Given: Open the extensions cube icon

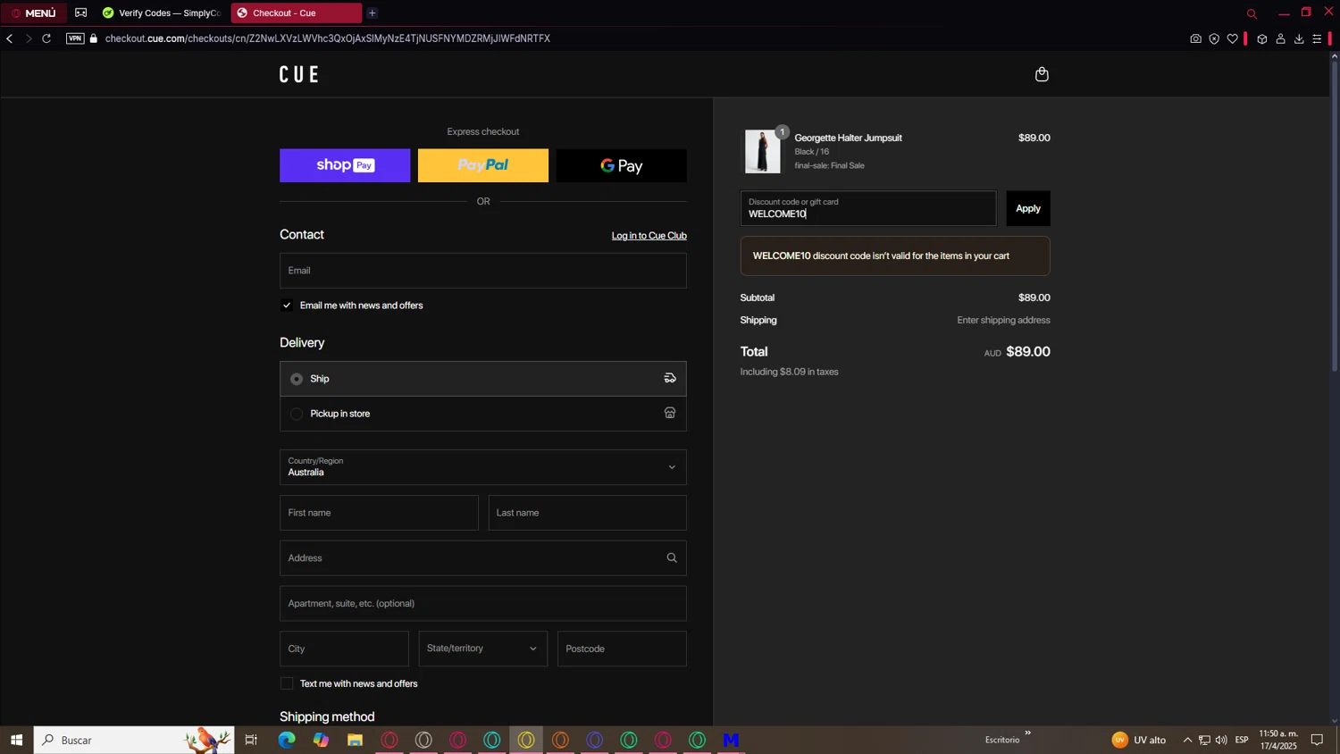Looking at the screenshot, I should [1262, 39].
